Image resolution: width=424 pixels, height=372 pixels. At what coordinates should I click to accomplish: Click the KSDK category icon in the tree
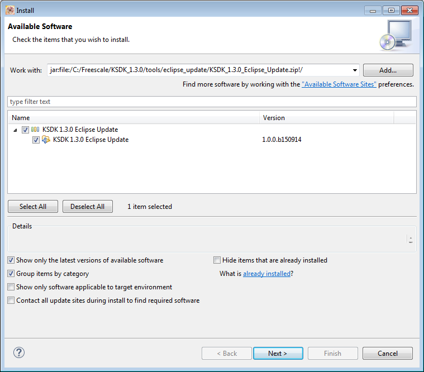point(35,130)
